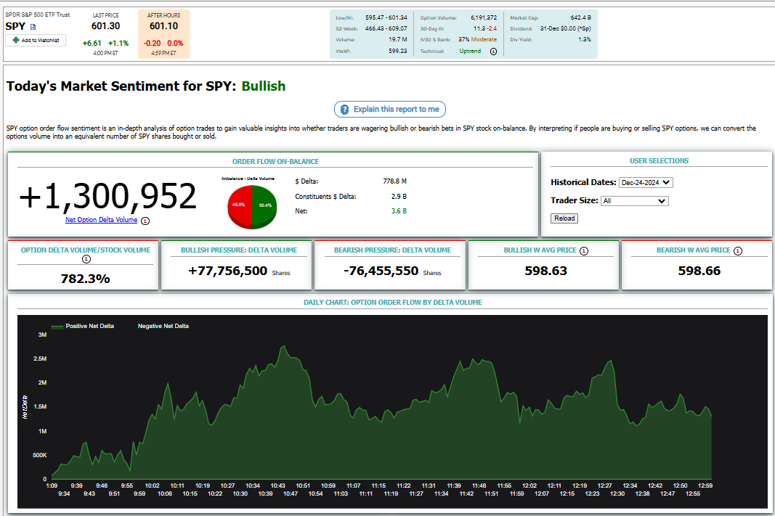Click the green Bullish word in the sentiment heading
The image size is (775, 516).
pyautogui.click(x=264, y=86)
